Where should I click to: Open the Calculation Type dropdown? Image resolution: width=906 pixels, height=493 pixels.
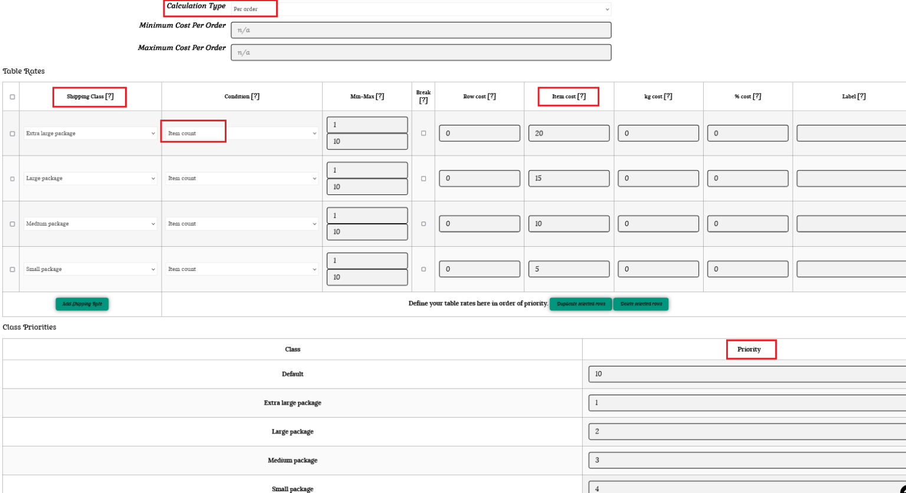421,9
